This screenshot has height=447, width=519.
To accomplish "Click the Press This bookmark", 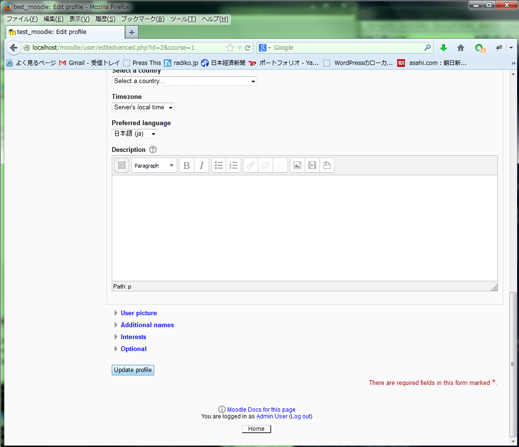I will (142, 63).
